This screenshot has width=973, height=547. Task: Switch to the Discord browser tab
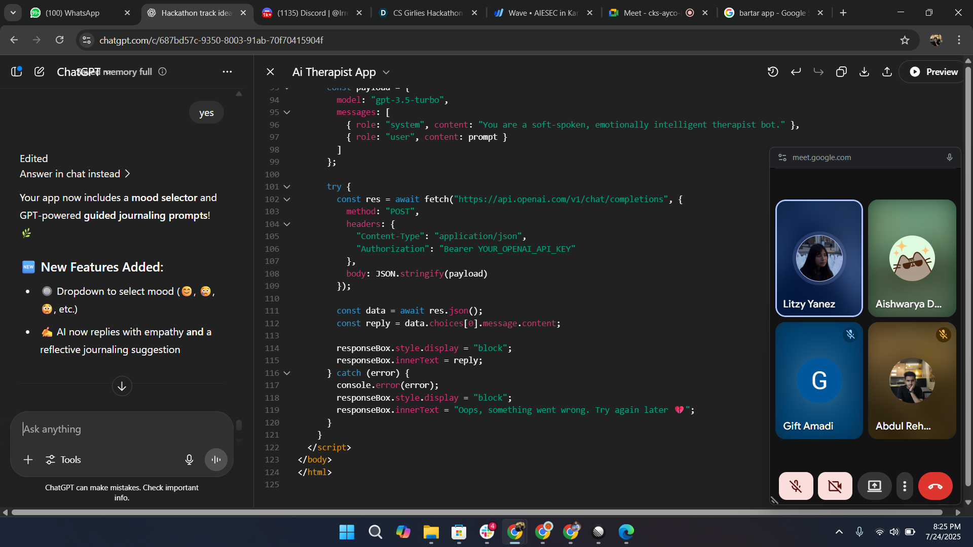click(x=312, y=13)
